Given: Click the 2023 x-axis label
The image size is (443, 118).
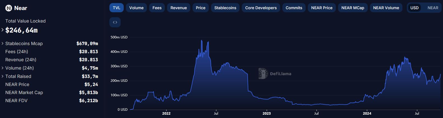Looking at the screenshot, I should click(267, 114).
